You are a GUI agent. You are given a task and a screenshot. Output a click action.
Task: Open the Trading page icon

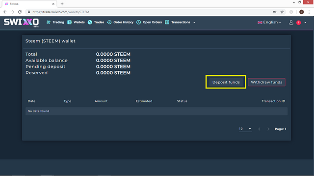49,22
